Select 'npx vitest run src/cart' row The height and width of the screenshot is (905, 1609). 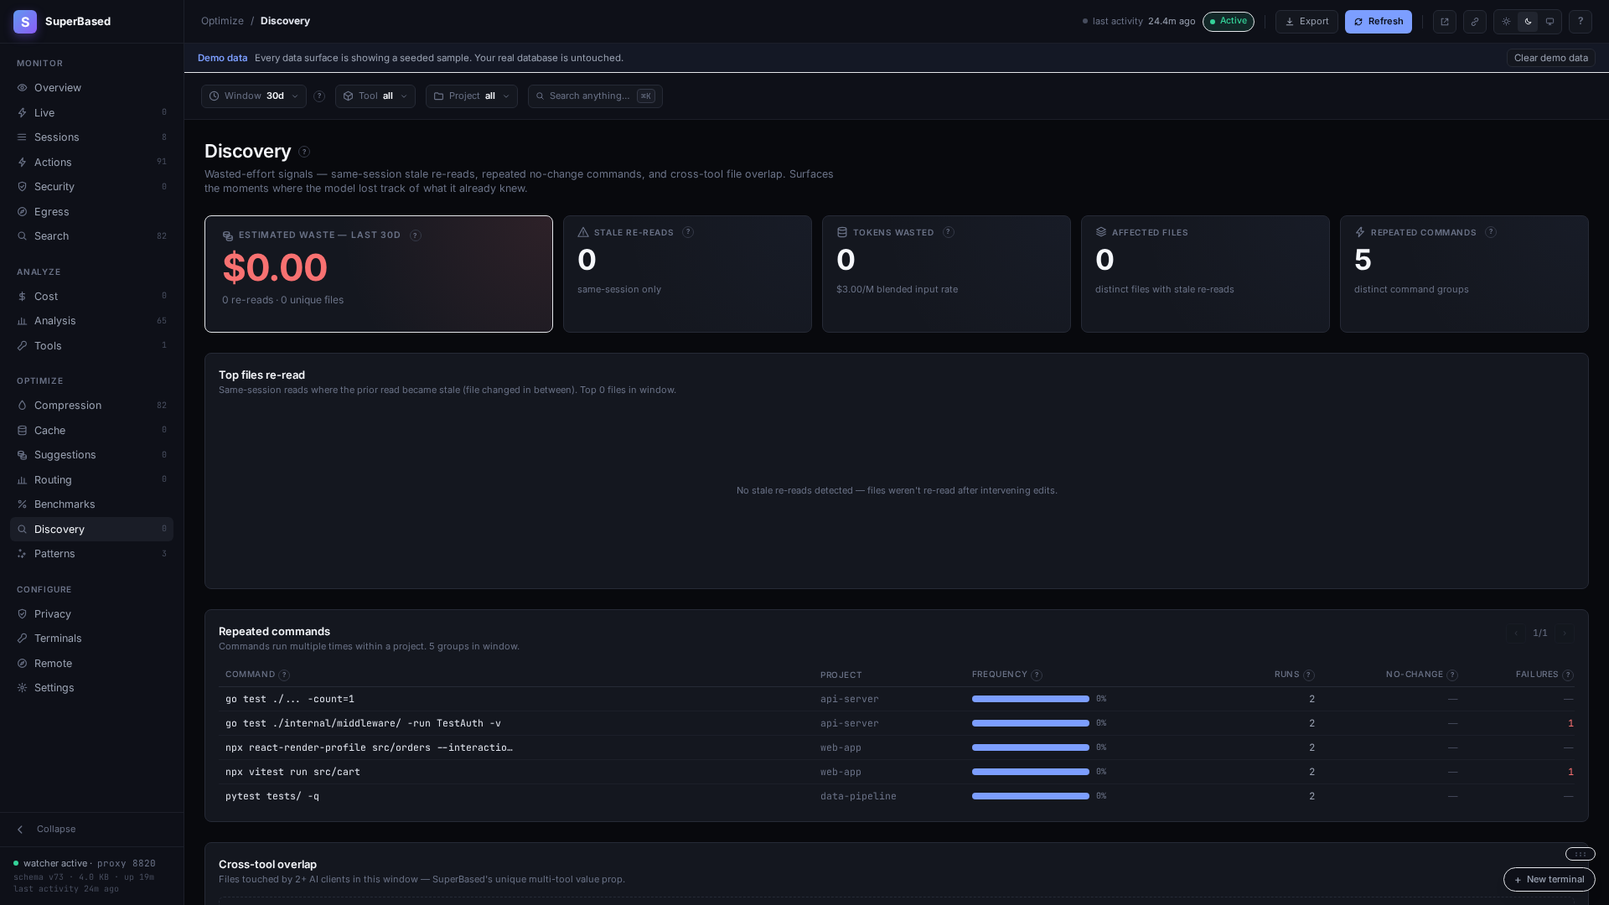897,772
